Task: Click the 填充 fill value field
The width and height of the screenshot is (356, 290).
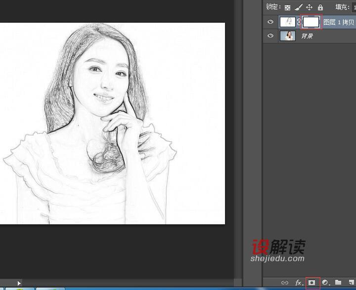Action: coord(354,7)
